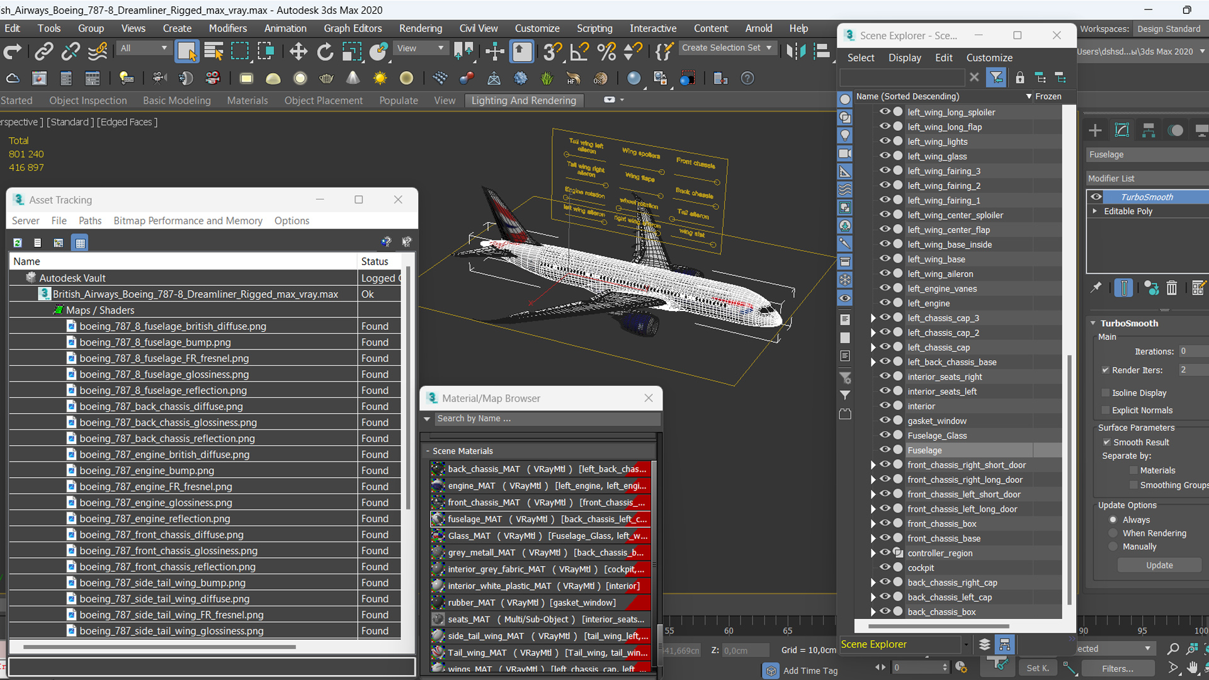Select When Rendering update option
The height and width of the screenshot is (680, 1209).
pos(1113,533)
